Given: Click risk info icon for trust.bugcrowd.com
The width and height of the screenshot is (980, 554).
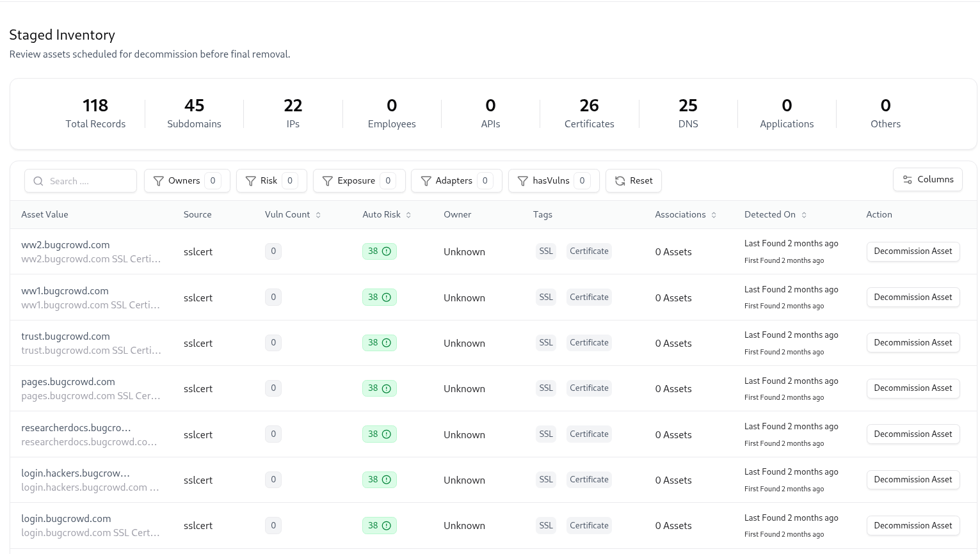Looking at the screenshot, I should [x=387, y=343].
